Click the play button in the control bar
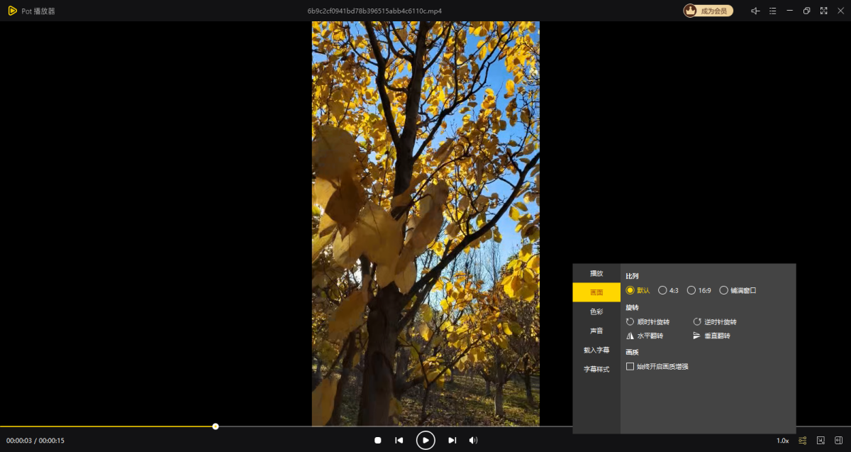This screenshot has height=452, width=851. [x=425, y=441]
